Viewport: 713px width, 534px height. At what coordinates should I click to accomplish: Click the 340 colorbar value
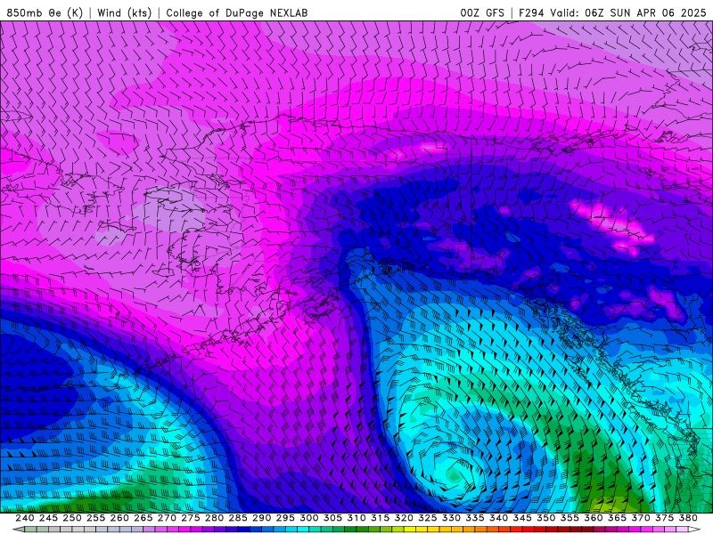[x=498, y=518]
